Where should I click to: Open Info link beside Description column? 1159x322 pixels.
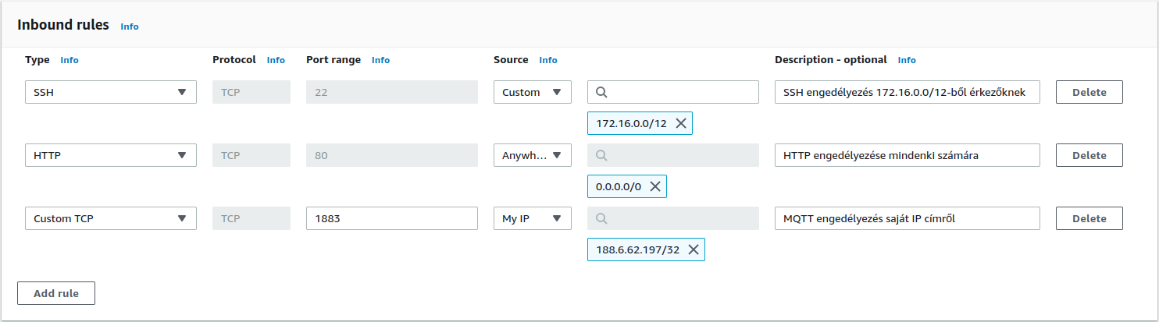(x=907, y=60)
